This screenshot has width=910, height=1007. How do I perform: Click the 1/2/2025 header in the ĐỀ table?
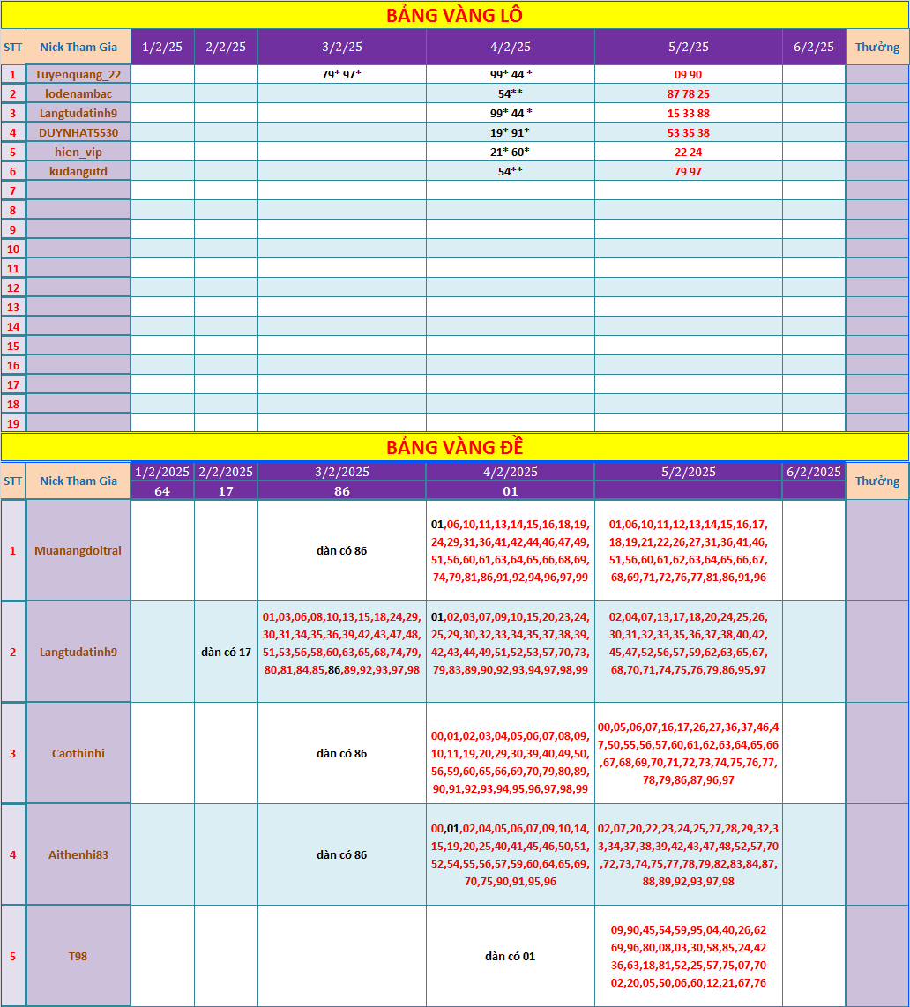[162, 472]
